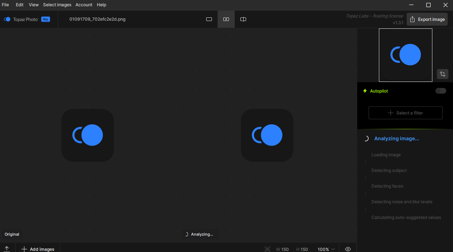This screenshot has height=252, width=453.
Task: Click Select a filter button
Action: click(x=406, y=113)
